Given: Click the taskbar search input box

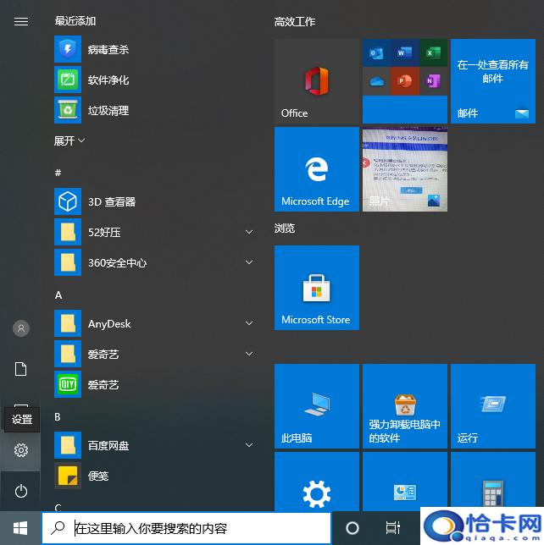Looking at the screenshot, I should (186, 528).
